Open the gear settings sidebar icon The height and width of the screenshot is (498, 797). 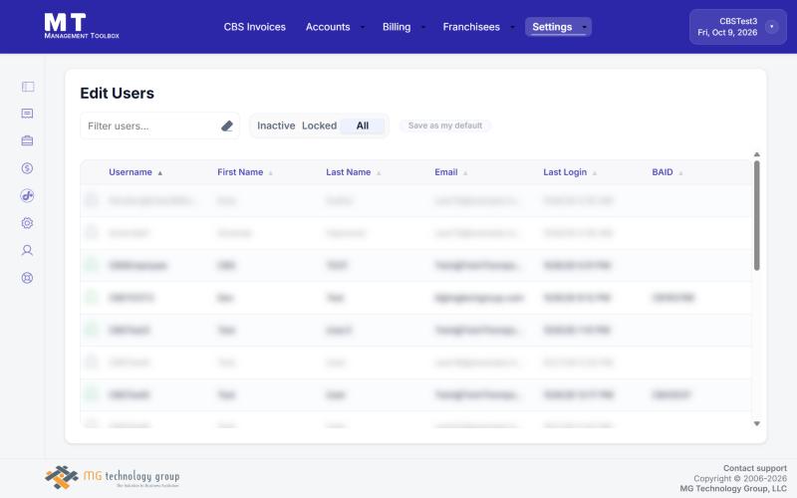(x=28, y=223)
